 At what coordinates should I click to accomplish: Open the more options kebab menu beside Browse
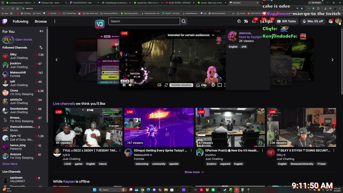[x=55, y=21]
